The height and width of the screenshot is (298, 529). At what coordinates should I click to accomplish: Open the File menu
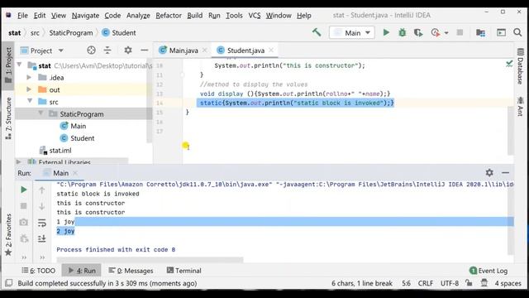22,15
